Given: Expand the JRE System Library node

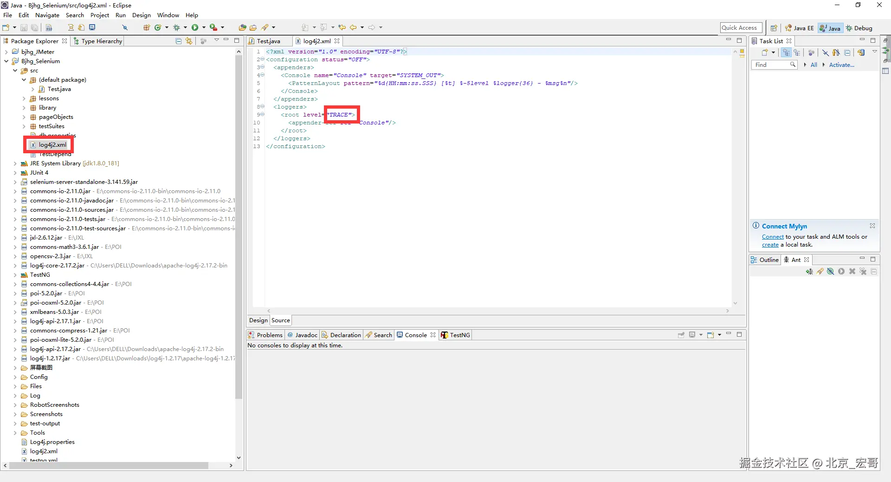Looking at the screenshot, I should coord(15,163).
